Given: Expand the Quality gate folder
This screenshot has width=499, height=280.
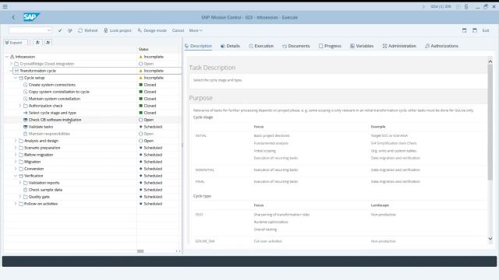Looking at the screenshot, I should coord(20,197).
